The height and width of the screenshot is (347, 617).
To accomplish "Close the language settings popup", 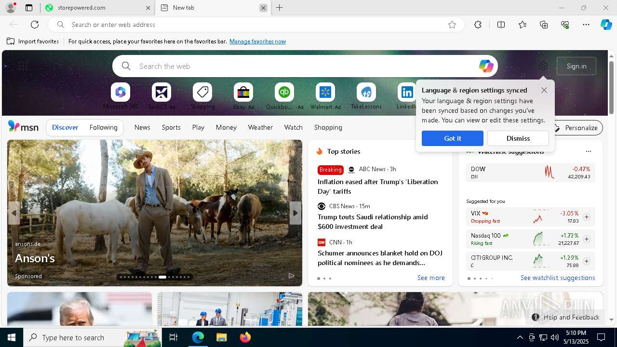I will click(544, 90).
